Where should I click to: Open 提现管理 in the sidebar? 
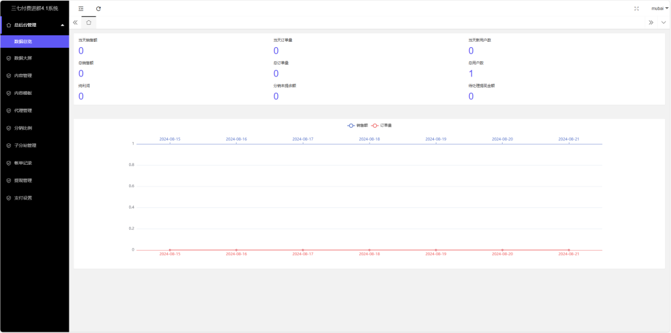(23, 181)
